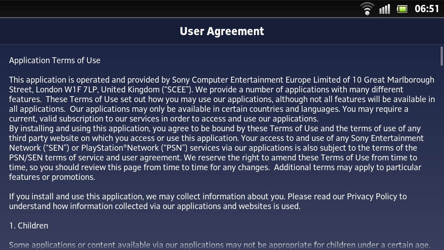Image resolution: width=444 pixels, height=250 pixels.
Task: Click the User Agreement title header
Action: [x=222, y=31]
